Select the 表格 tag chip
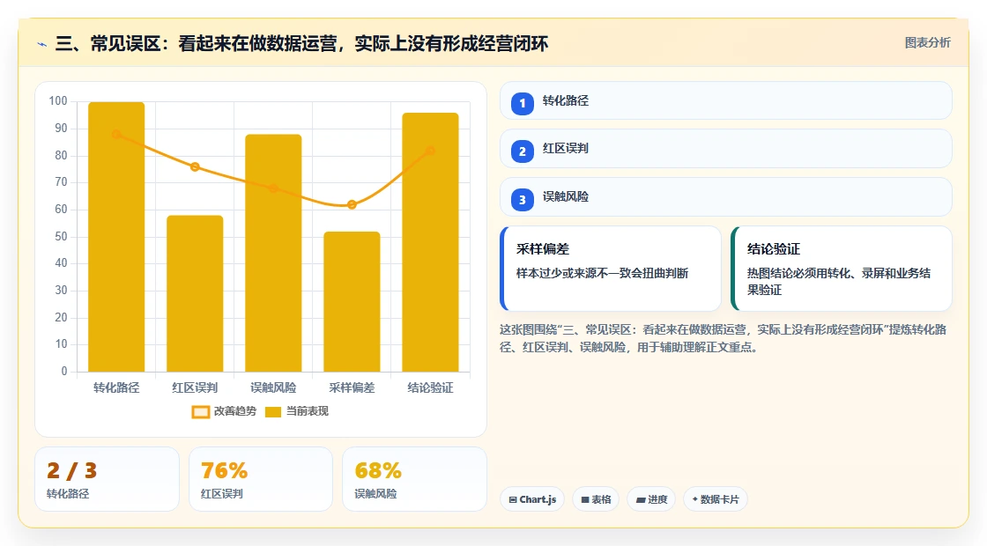This screenshot has width=987, height=546. pyautogui.click(x=596, y=499)
